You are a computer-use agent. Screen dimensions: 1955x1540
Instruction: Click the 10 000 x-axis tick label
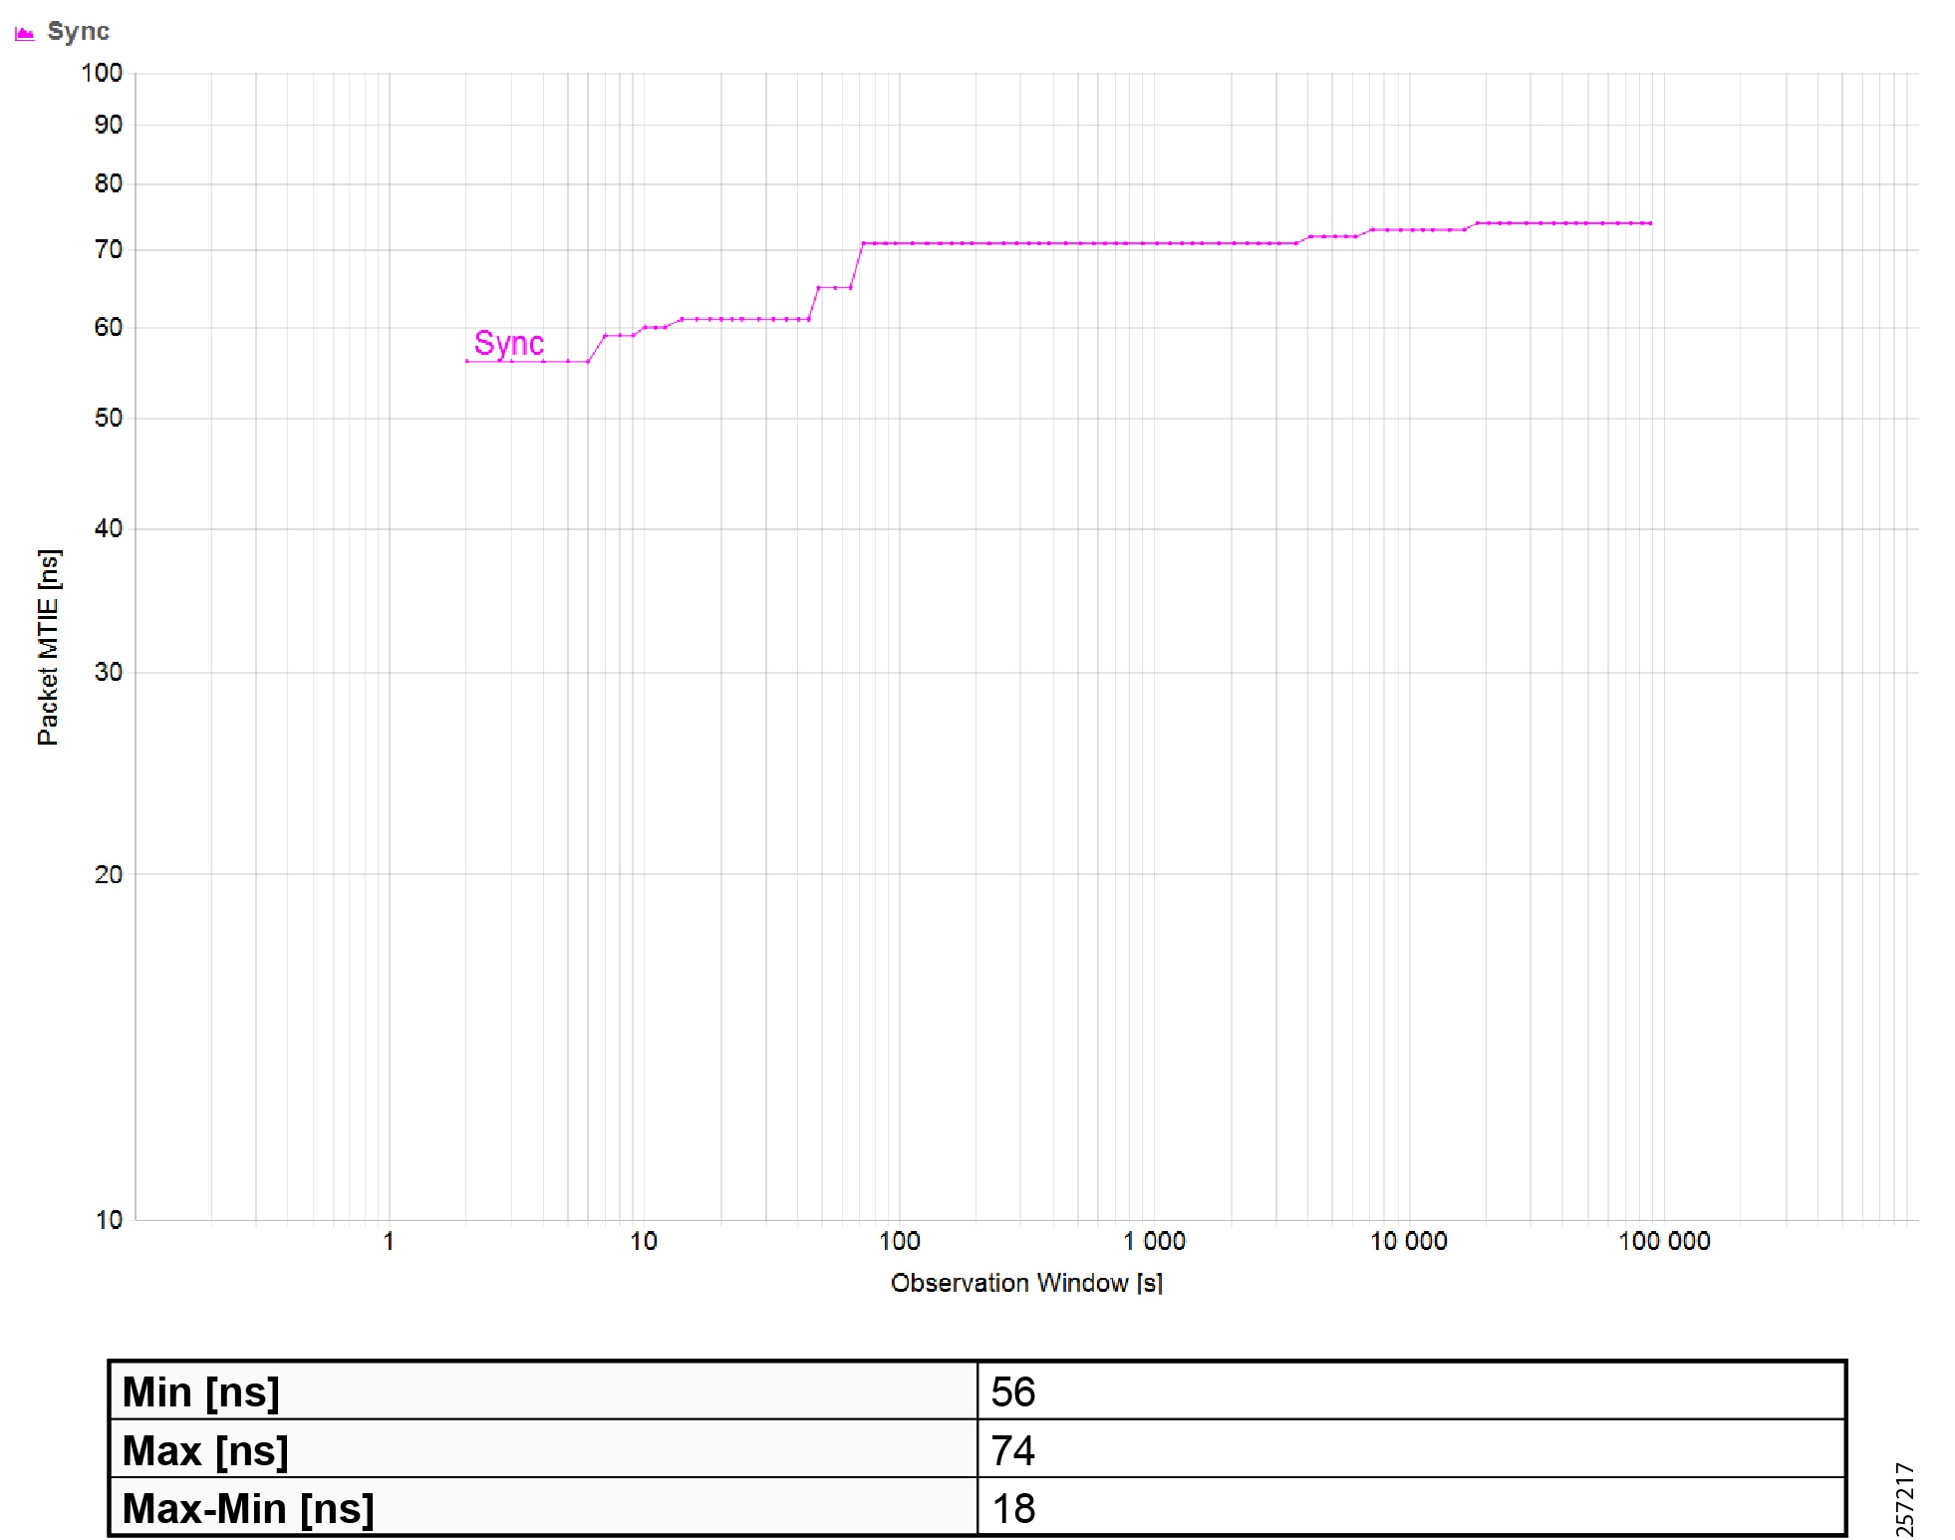(x=1408, y=1241)
